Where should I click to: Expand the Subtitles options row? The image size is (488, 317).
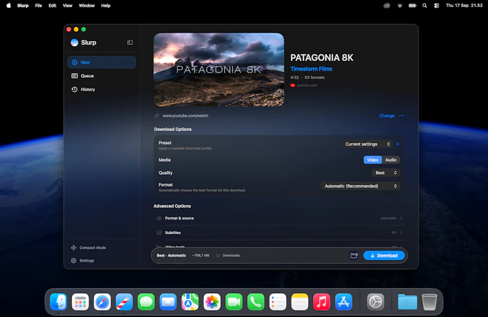pos(279,233)
